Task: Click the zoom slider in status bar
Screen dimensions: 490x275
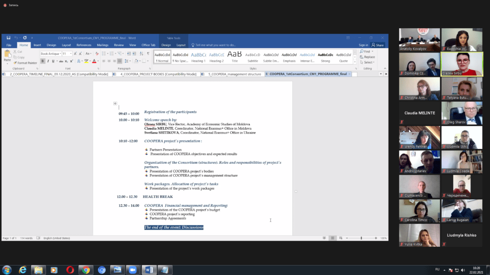Action: click(x=361, y=238)
